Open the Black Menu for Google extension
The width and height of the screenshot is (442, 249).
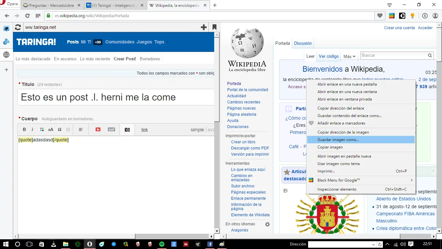[392, 16]
